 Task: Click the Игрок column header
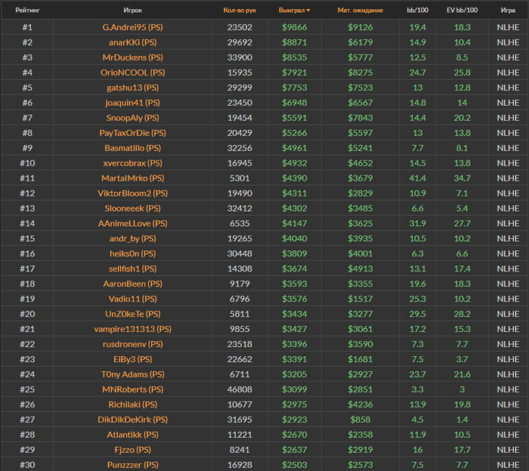tap(132, 11)
